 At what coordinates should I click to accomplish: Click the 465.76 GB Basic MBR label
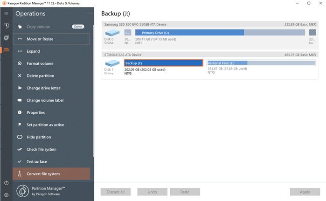[x=300, y=55]
